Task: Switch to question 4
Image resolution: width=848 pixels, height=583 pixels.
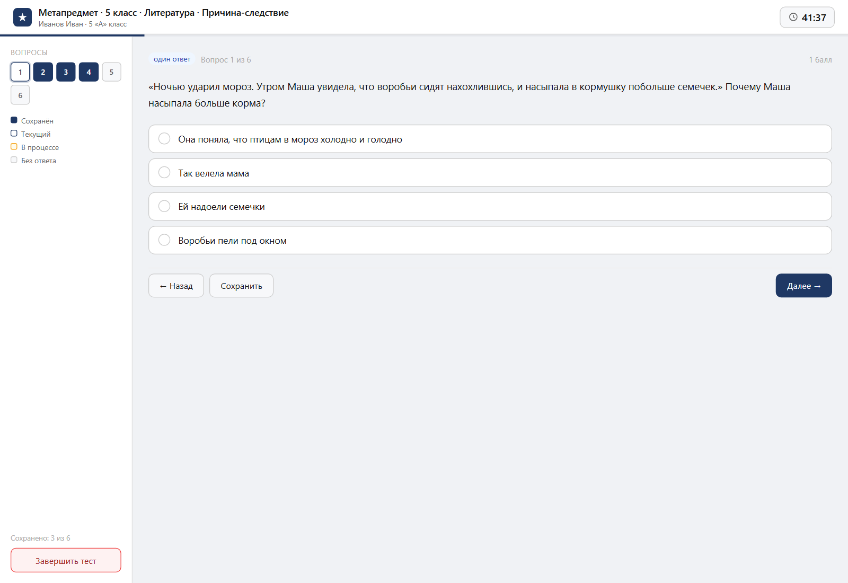Action: (89, 72)
